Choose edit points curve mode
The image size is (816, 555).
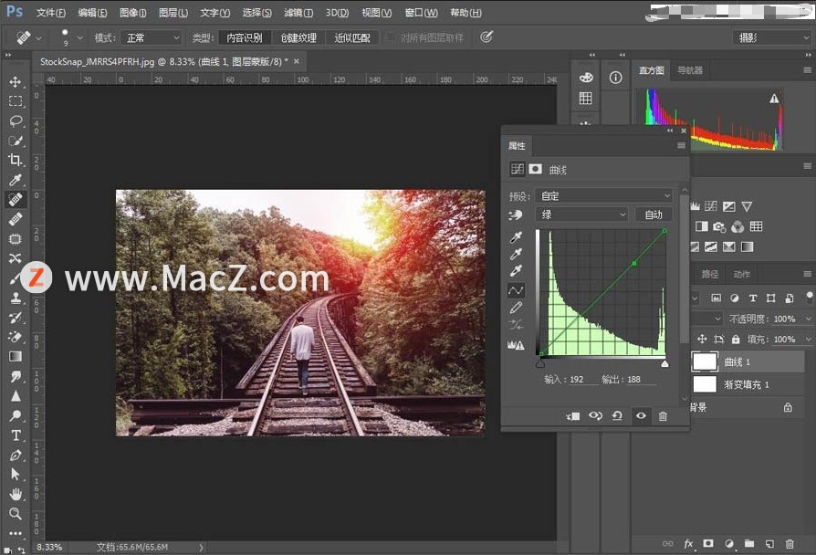click(x=516, y=290)
